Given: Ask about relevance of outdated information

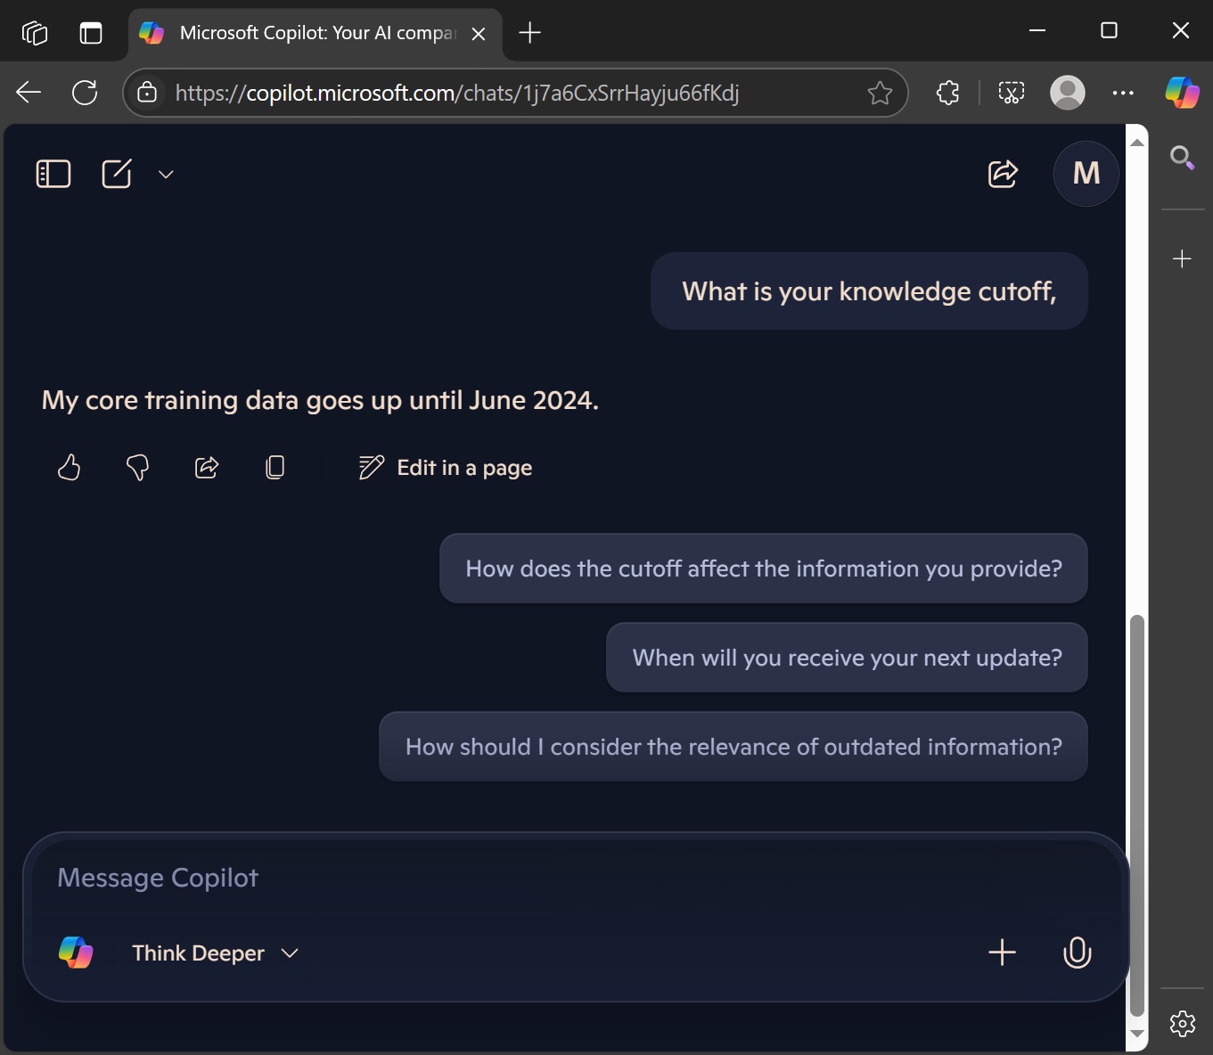Looking at the screenshot, I should click(x=734, y=747).
